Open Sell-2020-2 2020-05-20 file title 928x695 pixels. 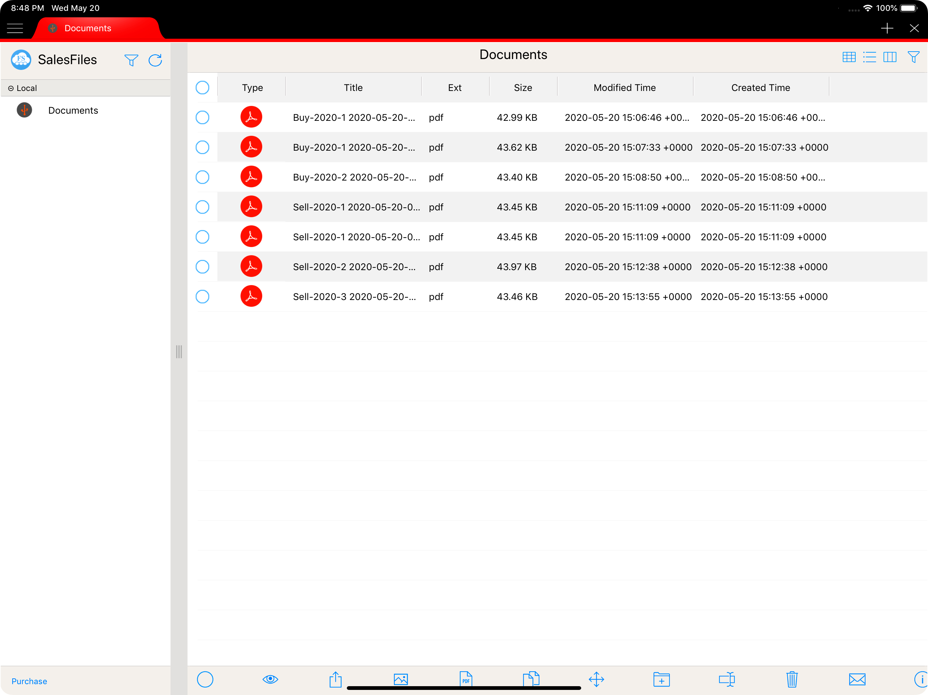[355, 267]
